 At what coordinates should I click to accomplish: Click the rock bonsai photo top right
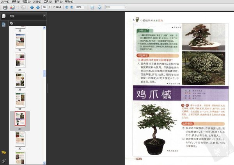(204, 37)
